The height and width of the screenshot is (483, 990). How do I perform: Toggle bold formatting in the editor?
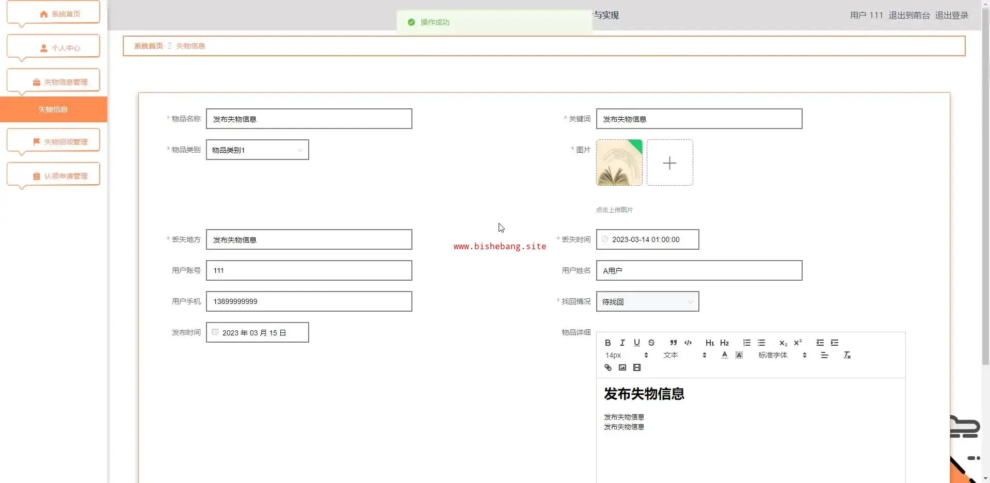608,343
